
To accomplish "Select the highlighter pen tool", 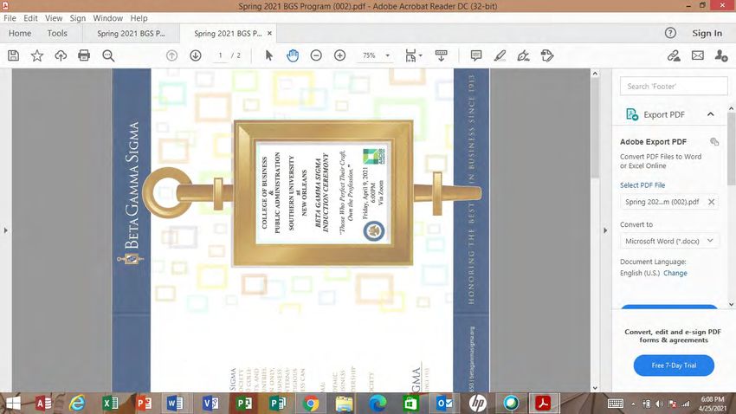I will pos(500,55).
